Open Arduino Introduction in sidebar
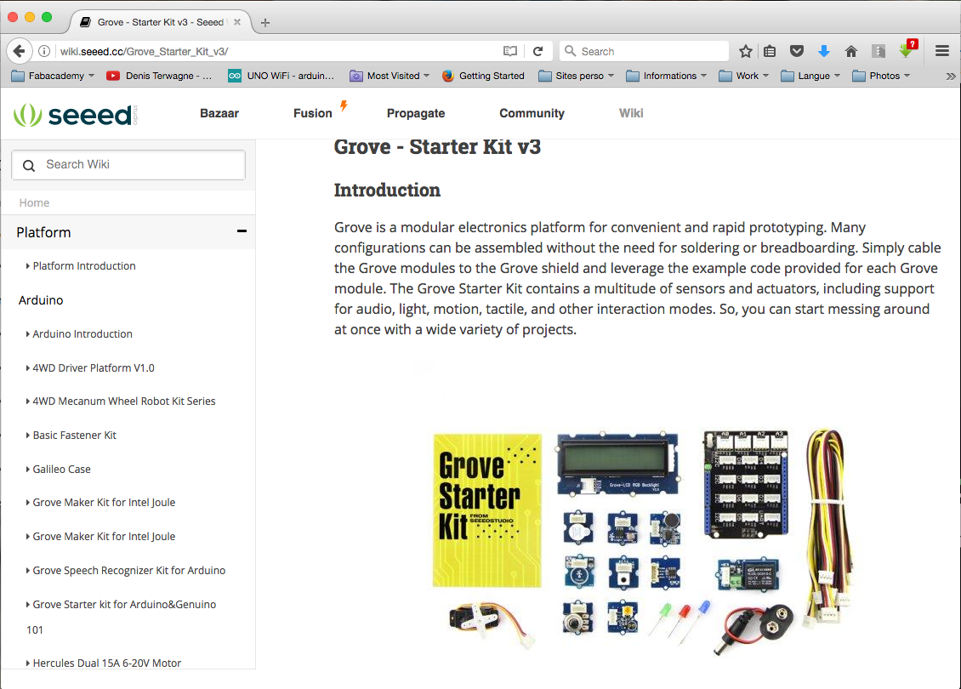Viewport: 961px width, 689px height. [82, 334]
